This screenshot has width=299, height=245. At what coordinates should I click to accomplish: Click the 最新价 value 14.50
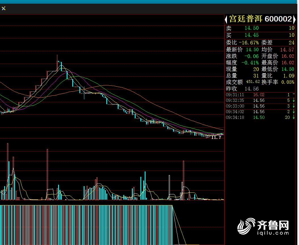click(x=252, y=50)
